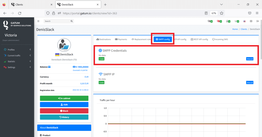The width and height of the screenshot is (262, 137).
Task: Click the red Block button
Action: click(x=64, y=111)
